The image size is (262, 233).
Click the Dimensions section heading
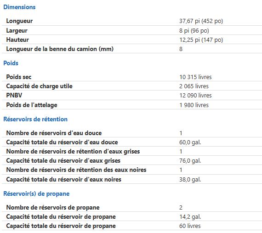point(19,7)
